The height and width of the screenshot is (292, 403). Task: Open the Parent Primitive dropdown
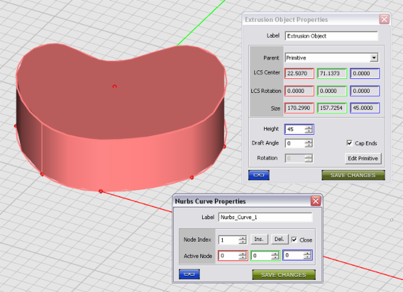coord(374,58)
